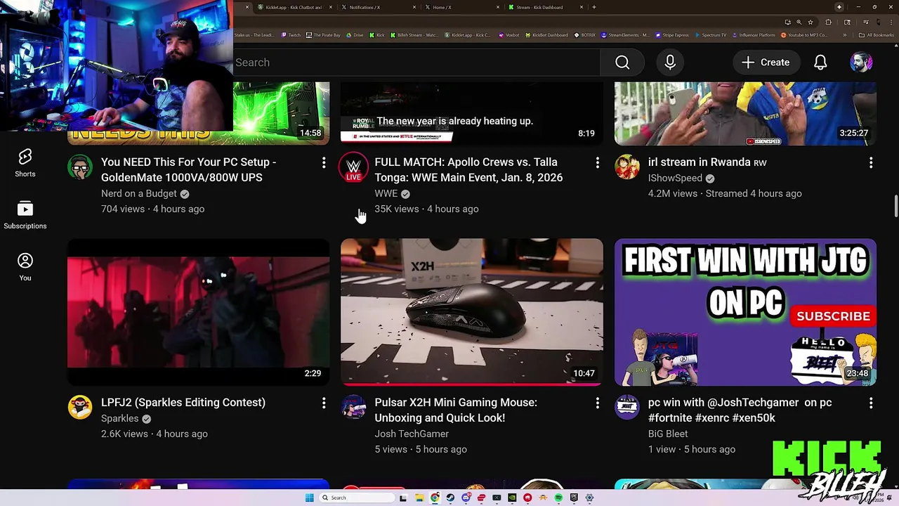Open more options for pc win video

point(871,403)
